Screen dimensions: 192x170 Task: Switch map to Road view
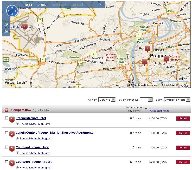(28, 5)
